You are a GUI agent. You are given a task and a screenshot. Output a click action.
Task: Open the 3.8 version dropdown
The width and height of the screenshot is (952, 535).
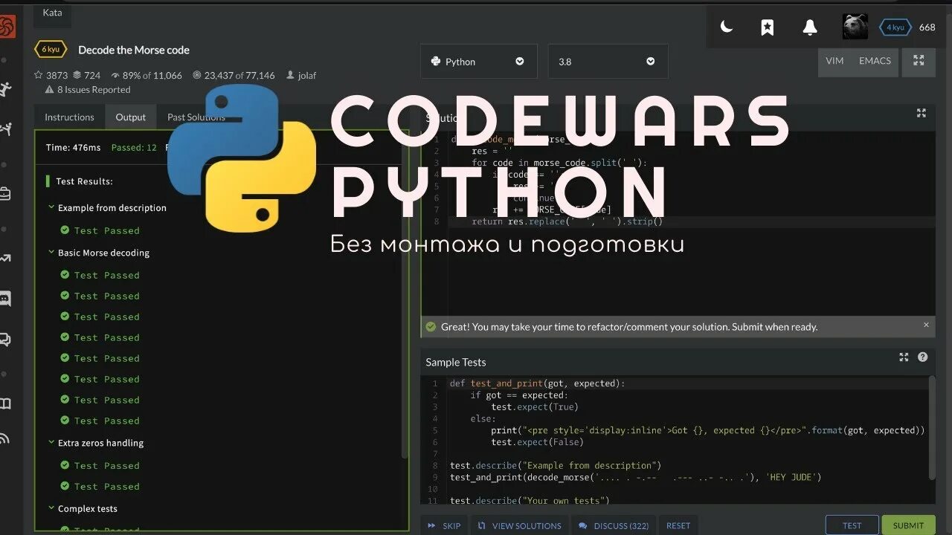[x=608, y=62]
